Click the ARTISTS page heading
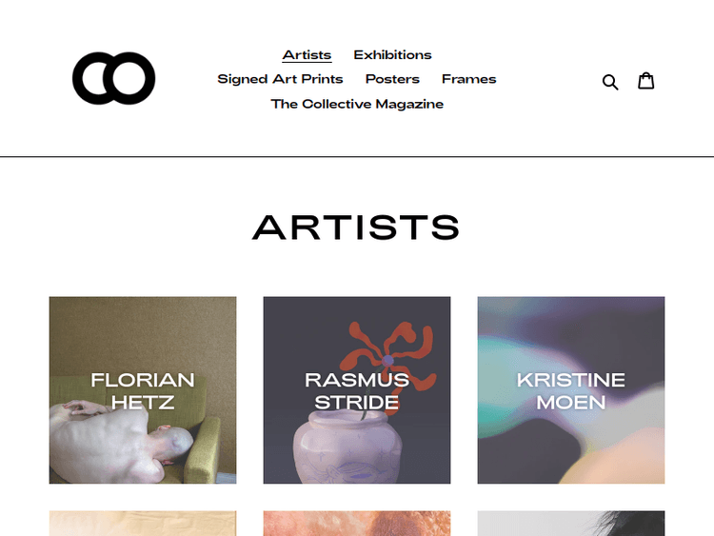This screenshot has width=714, height=536. [x=356, y=228]
